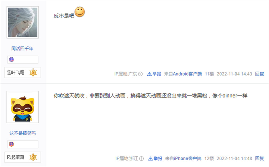The height and width of the screenshot is (167, 269).
Task: Click the orange medal icon under 这不是搞笑吗
Action: click(11, 144)
